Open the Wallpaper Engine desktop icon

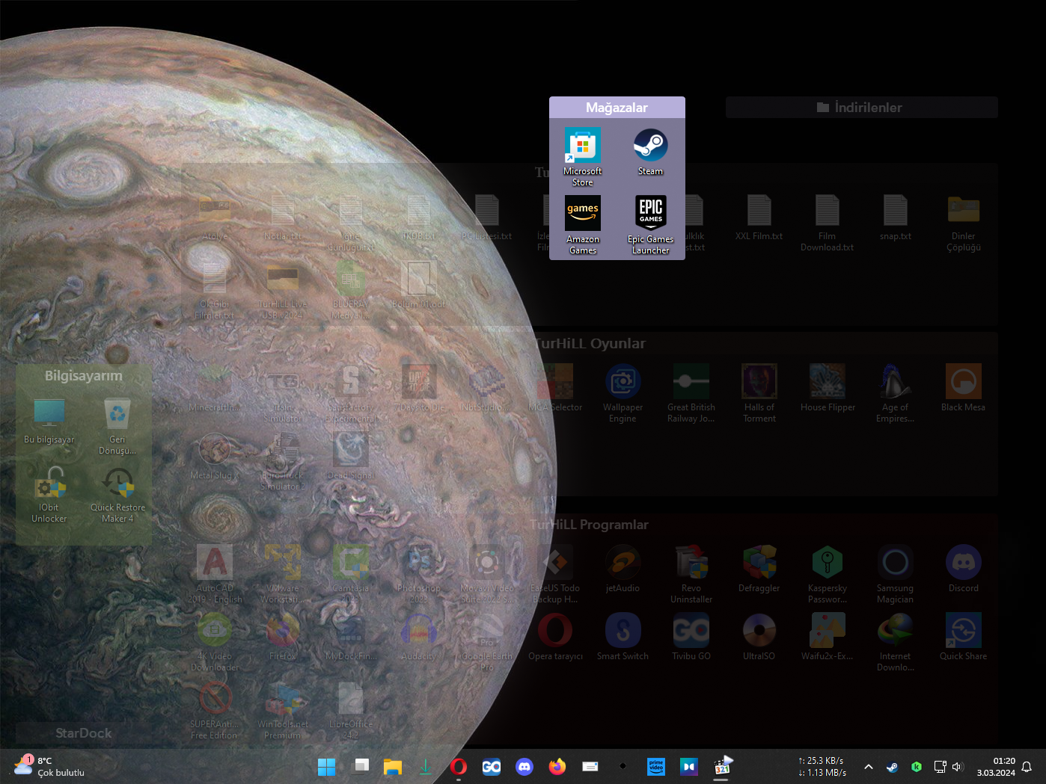click(623, 393)
